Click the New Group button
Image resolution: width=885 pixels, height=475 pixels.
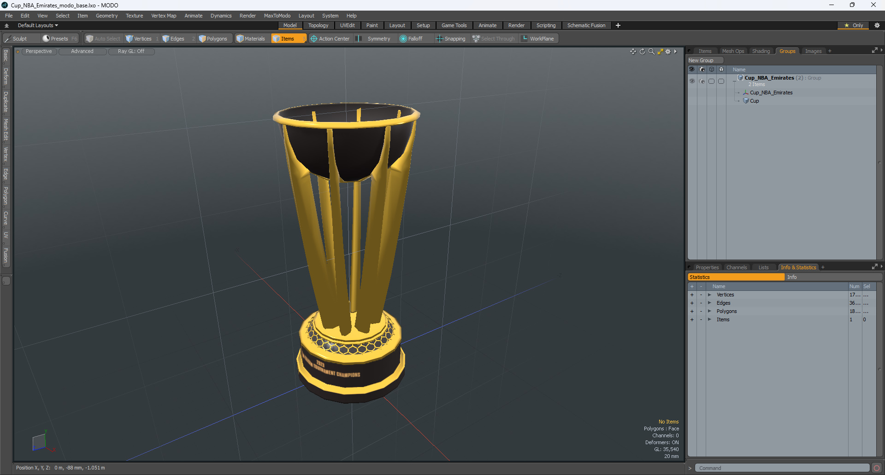tap(705, 60)
